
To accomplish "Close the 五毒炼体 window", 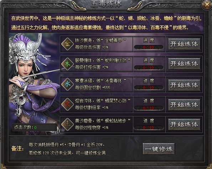I will click(207, 5).
